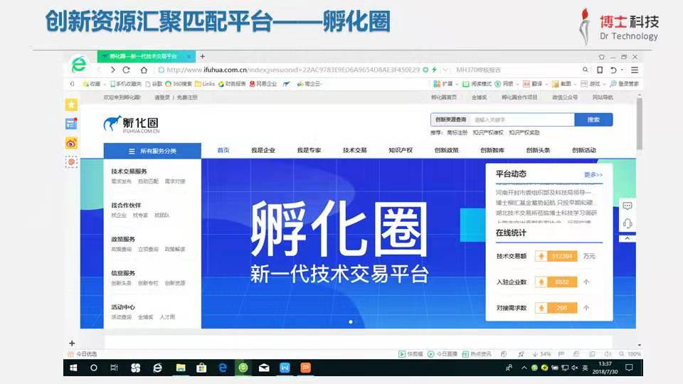Open the Windows notification center icon

pos(629,368)
